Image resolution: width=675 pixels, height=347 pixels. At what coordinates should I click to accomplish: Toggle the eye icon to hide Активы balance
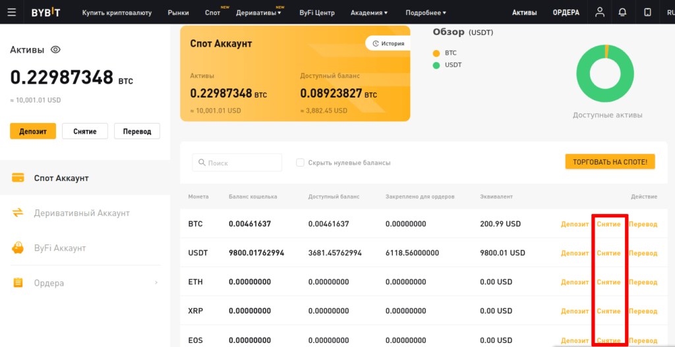click(55, 49)
